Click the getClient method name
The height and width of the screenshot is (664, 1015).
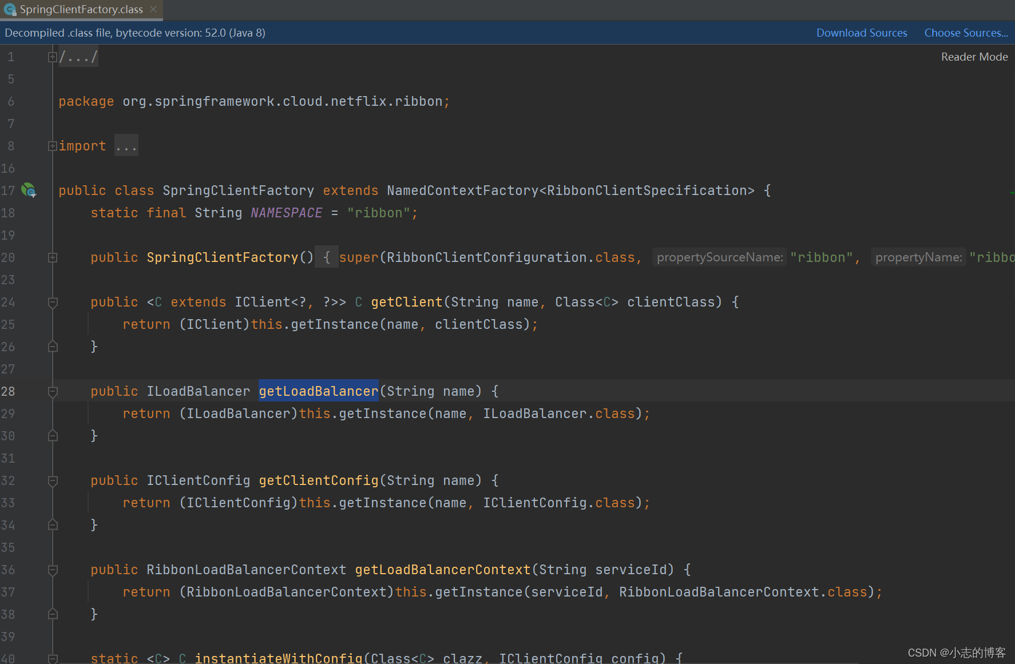coord(407,302)
